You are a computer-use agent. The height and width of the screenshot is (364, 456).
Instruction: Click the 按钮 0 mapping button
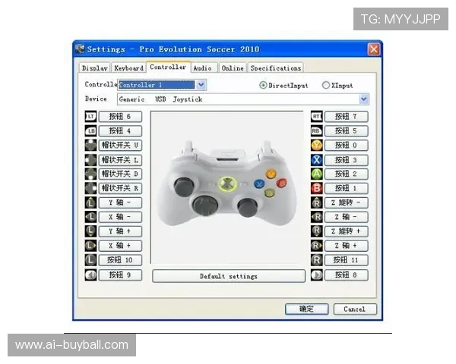tap(346, 145)
